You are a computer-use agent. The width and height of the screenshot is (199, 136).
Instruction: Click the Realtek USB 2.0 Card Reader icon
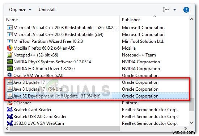[10, 116]
